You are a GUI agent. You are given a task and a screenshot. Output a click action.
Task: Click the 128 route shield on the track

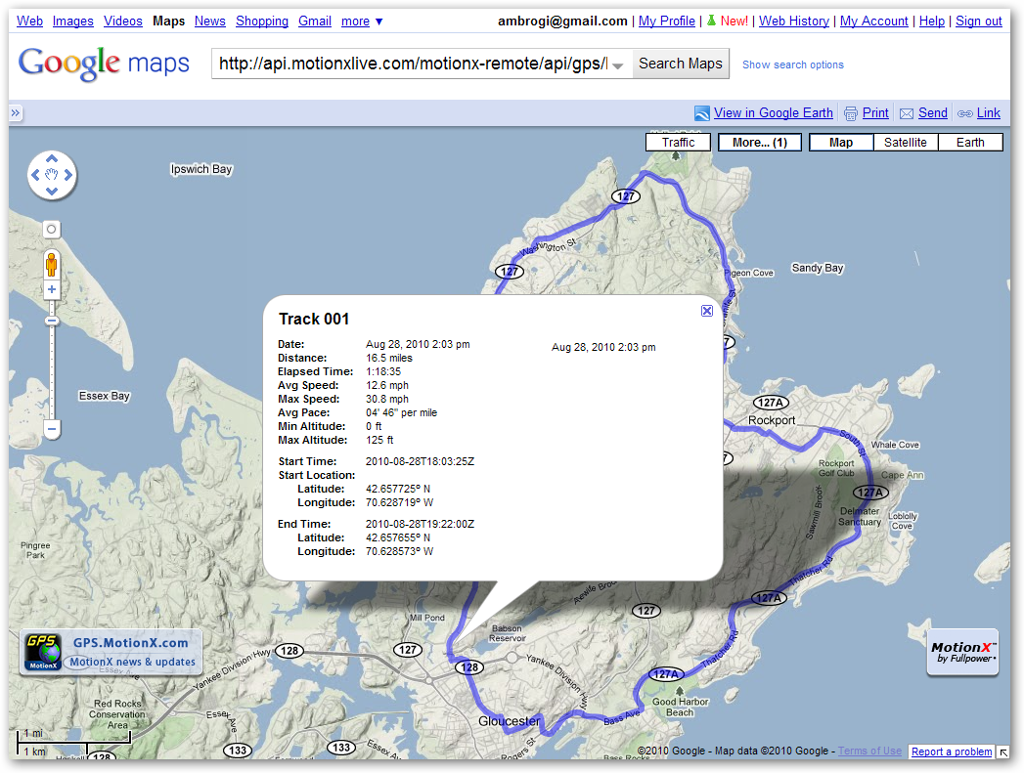pyautogui.click(x=469, y=666)
